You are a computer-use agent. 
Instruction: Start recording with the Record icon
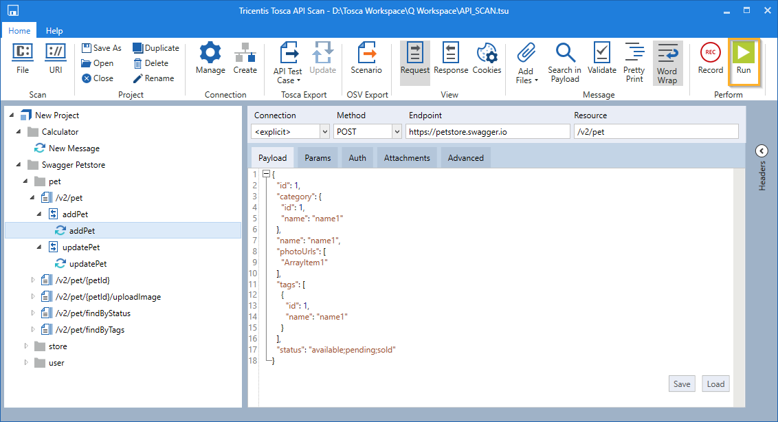(710, 60)
